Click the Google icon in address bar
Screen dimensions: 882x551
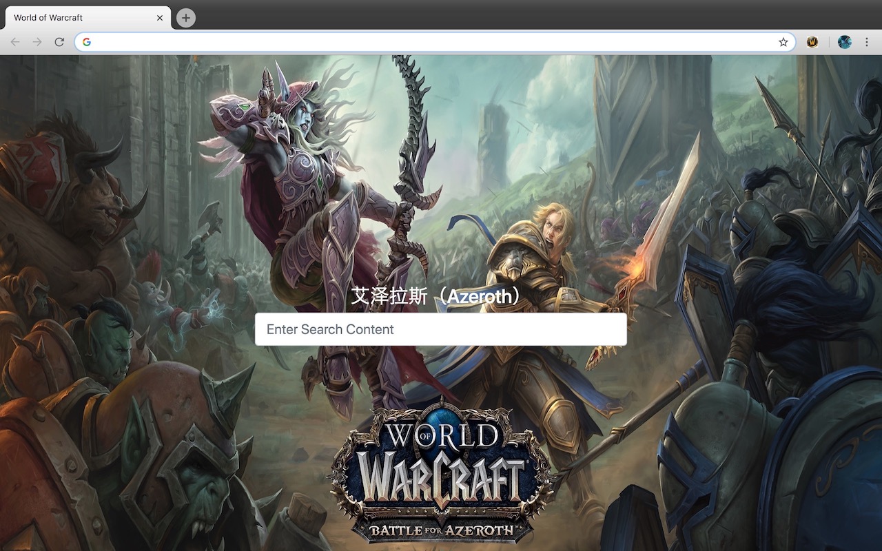pos(87,42)
